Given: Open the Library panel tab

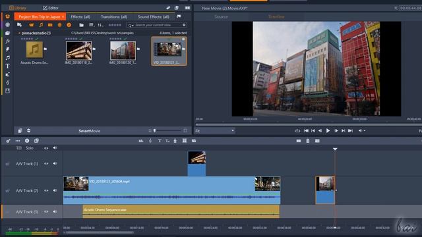Looking at the screenshot, I should tap(18, 8).
